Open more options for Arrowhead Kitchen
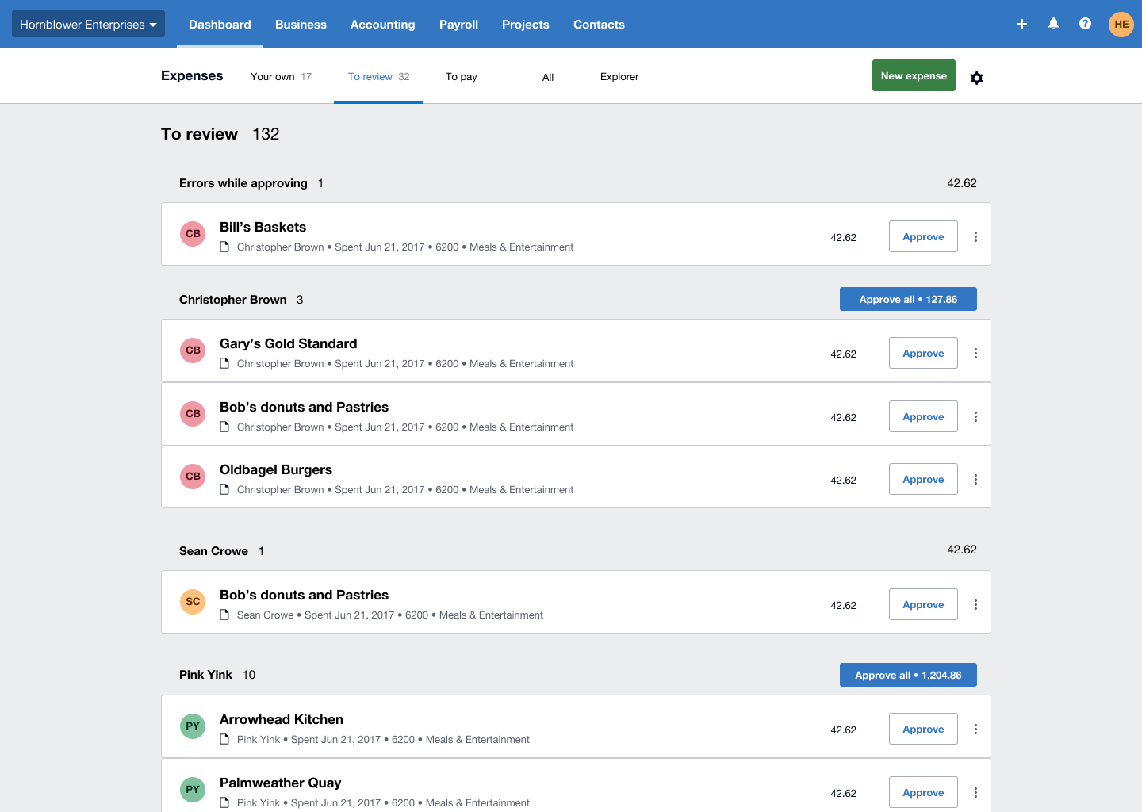 coord(975,730)
